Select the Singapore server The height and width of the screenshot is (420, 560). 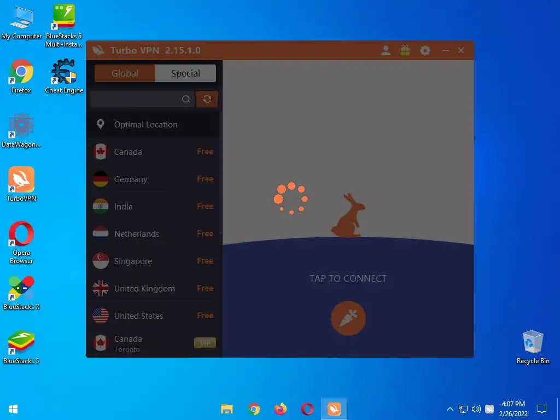(154, 261)
